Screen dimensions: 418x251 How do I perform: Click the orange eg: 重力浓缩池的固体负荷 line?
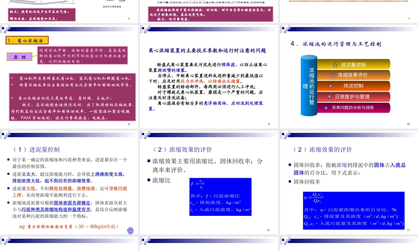[69, 227]
